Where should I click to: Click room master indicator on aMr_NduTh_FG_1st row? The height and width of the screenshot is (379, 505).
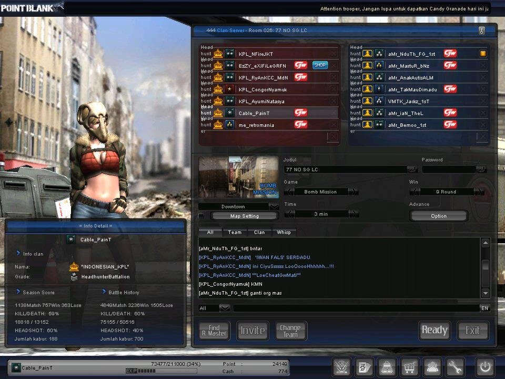tap(483, 54)
